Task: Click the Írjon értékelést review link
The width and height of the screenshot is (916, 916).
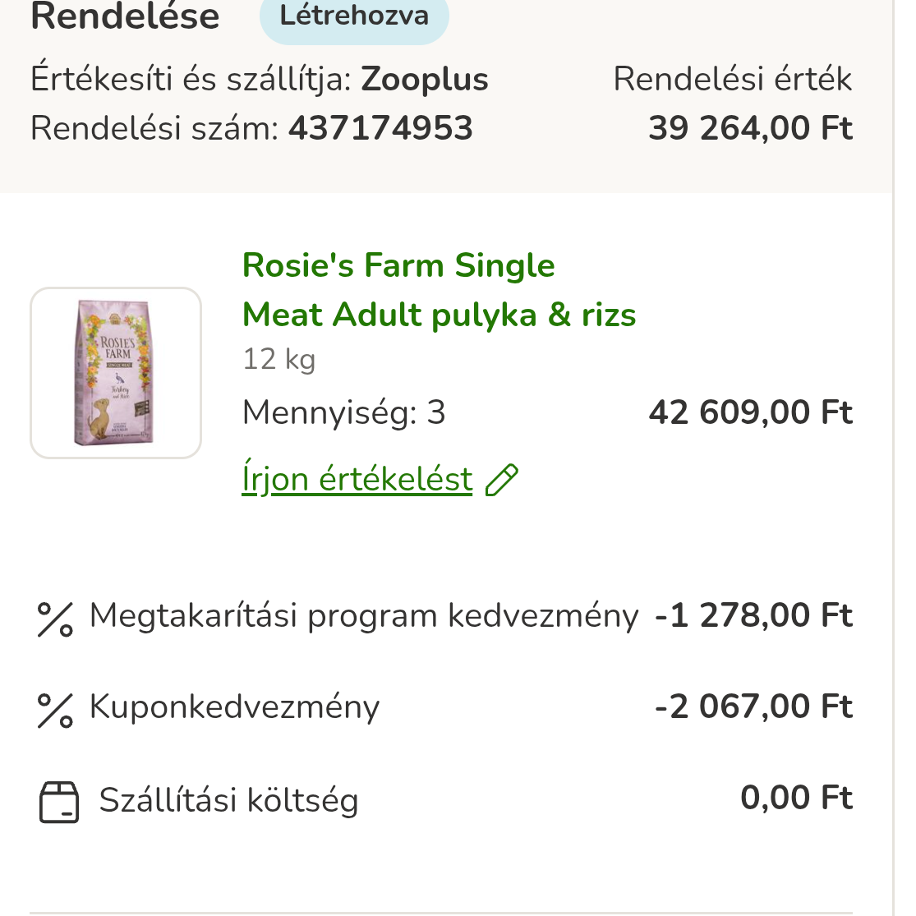Action: 357,479
